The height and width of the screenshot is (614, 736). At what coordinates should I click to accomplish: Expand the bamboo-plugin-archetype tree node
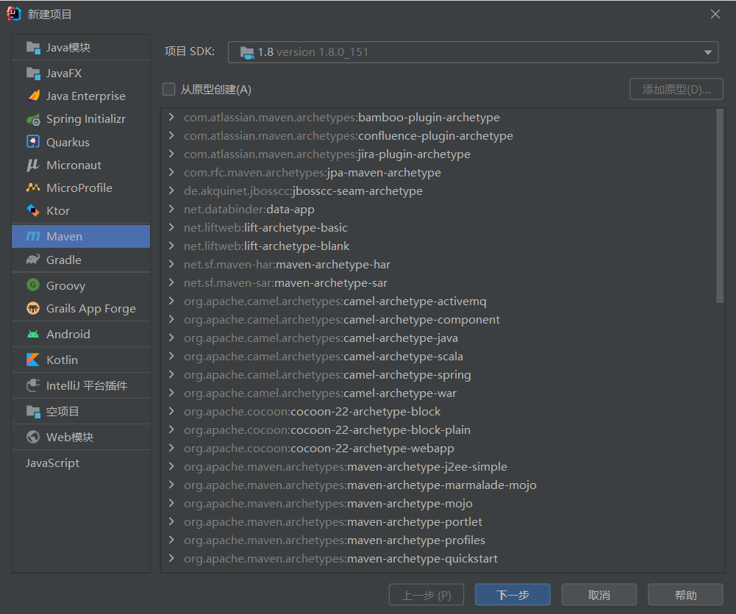tap(171, 118)
